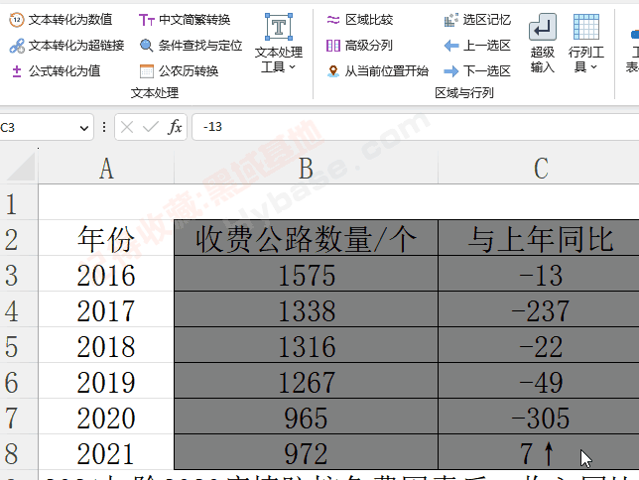Click the 超级输入 enter-key icon
Screen dimensions: 639x480
(543, 27)
